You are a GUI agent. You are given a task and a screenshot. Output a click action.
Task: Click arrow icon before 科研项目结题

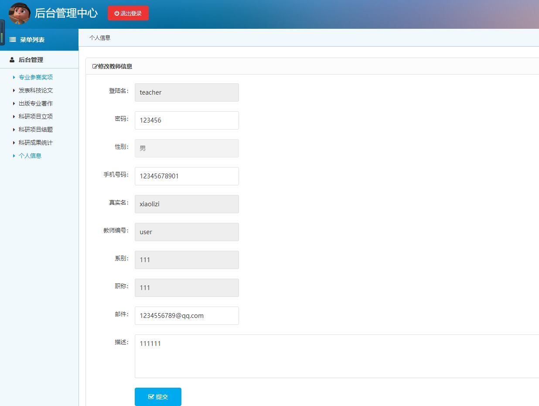[x=14, y=130]
